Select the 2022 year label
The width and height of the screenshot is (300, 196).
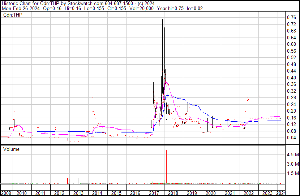(x=249, y=193)
